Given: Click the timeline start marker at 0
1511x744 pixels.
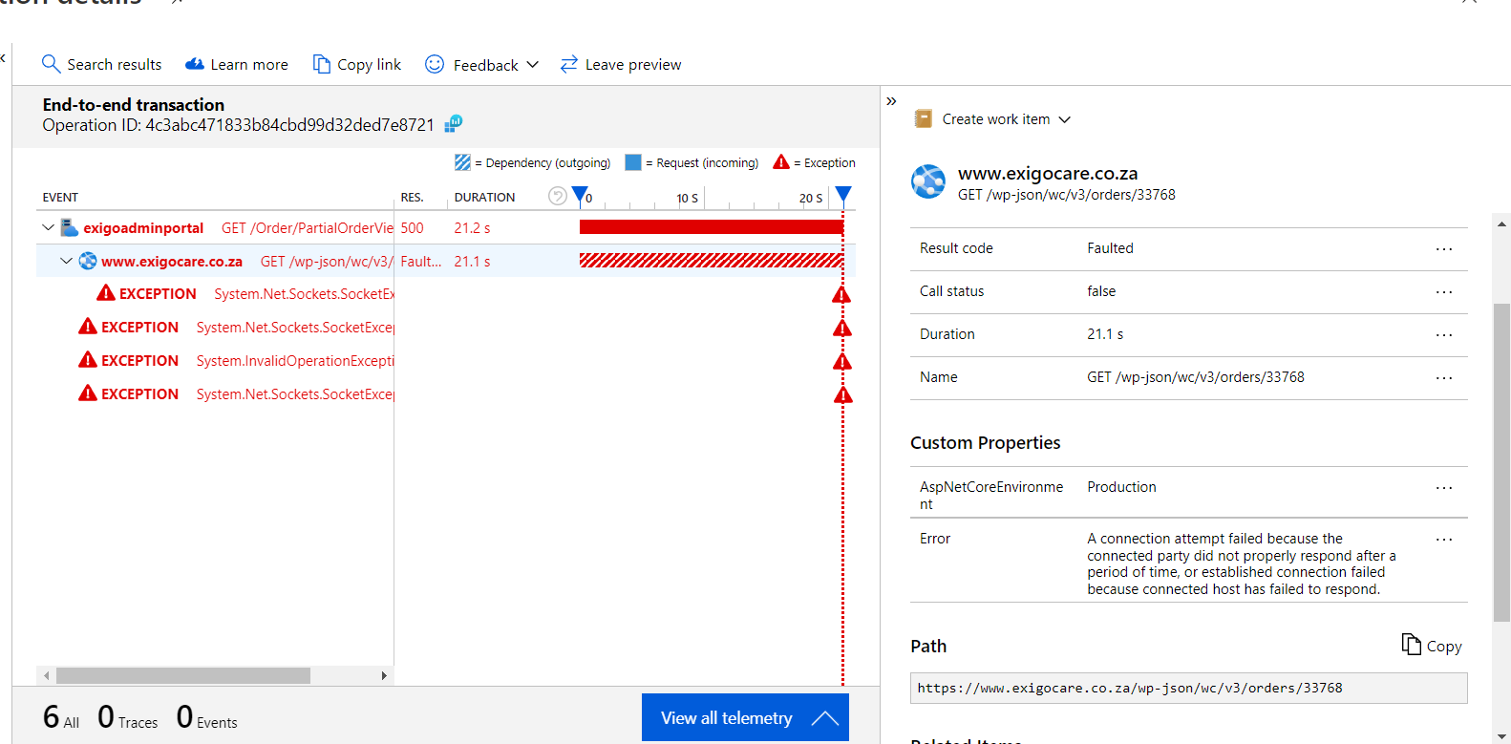Looking at the screenshot, I should tap(580, 196).
